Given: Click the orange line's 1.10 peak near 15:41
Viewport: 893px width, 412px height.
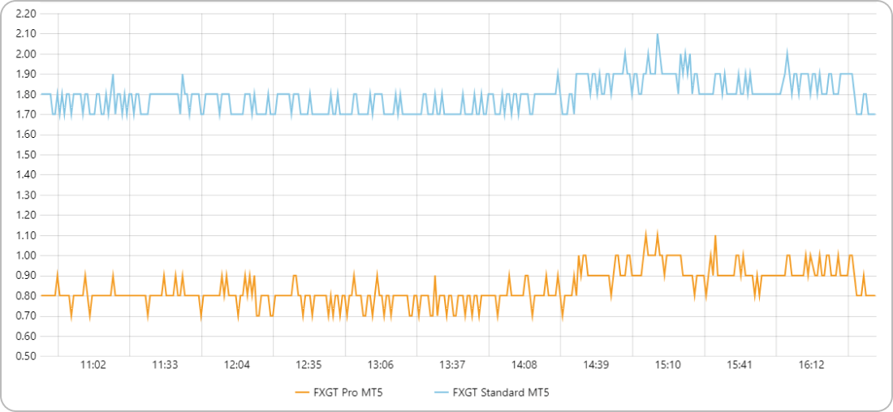Looking at the screenshot, I should coord(714,235).
